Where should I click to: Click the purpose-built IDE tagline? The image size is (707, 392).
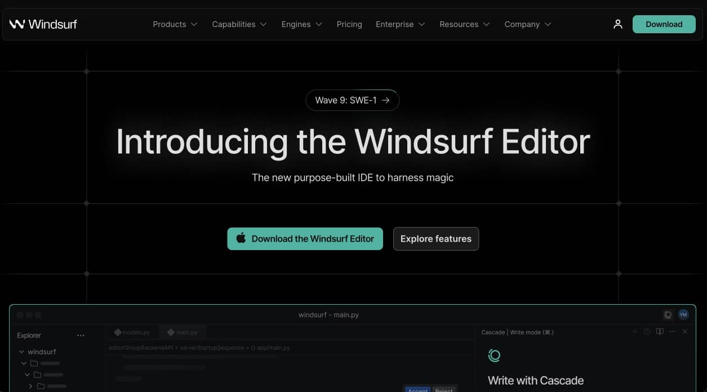(x=353, y=177)
